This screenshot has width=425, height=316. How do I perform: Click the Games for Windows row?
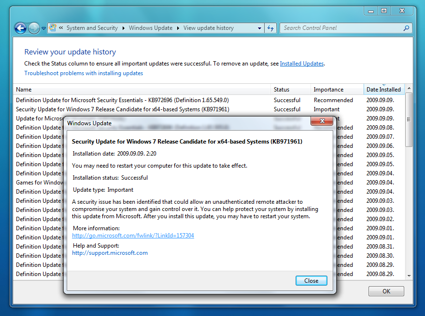tap(40, 183)
